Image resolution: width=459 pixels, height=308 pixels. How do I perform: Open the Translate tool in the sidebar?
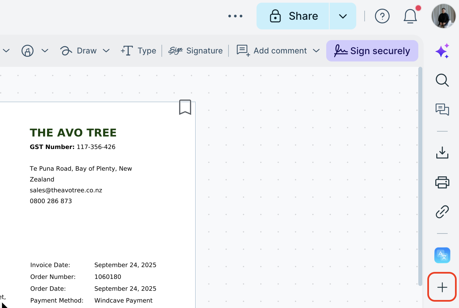[442, 255]
